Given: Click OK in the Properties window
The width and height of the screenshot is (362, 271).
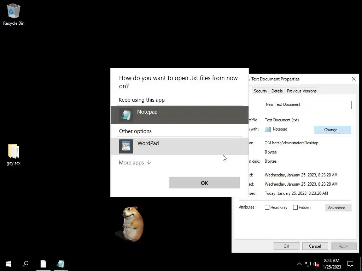Looking at the screenshot, I should (x=286, y=246).
